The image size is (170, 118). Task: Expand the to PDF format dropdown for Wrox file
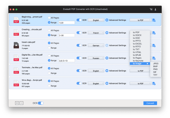[140, 83]
